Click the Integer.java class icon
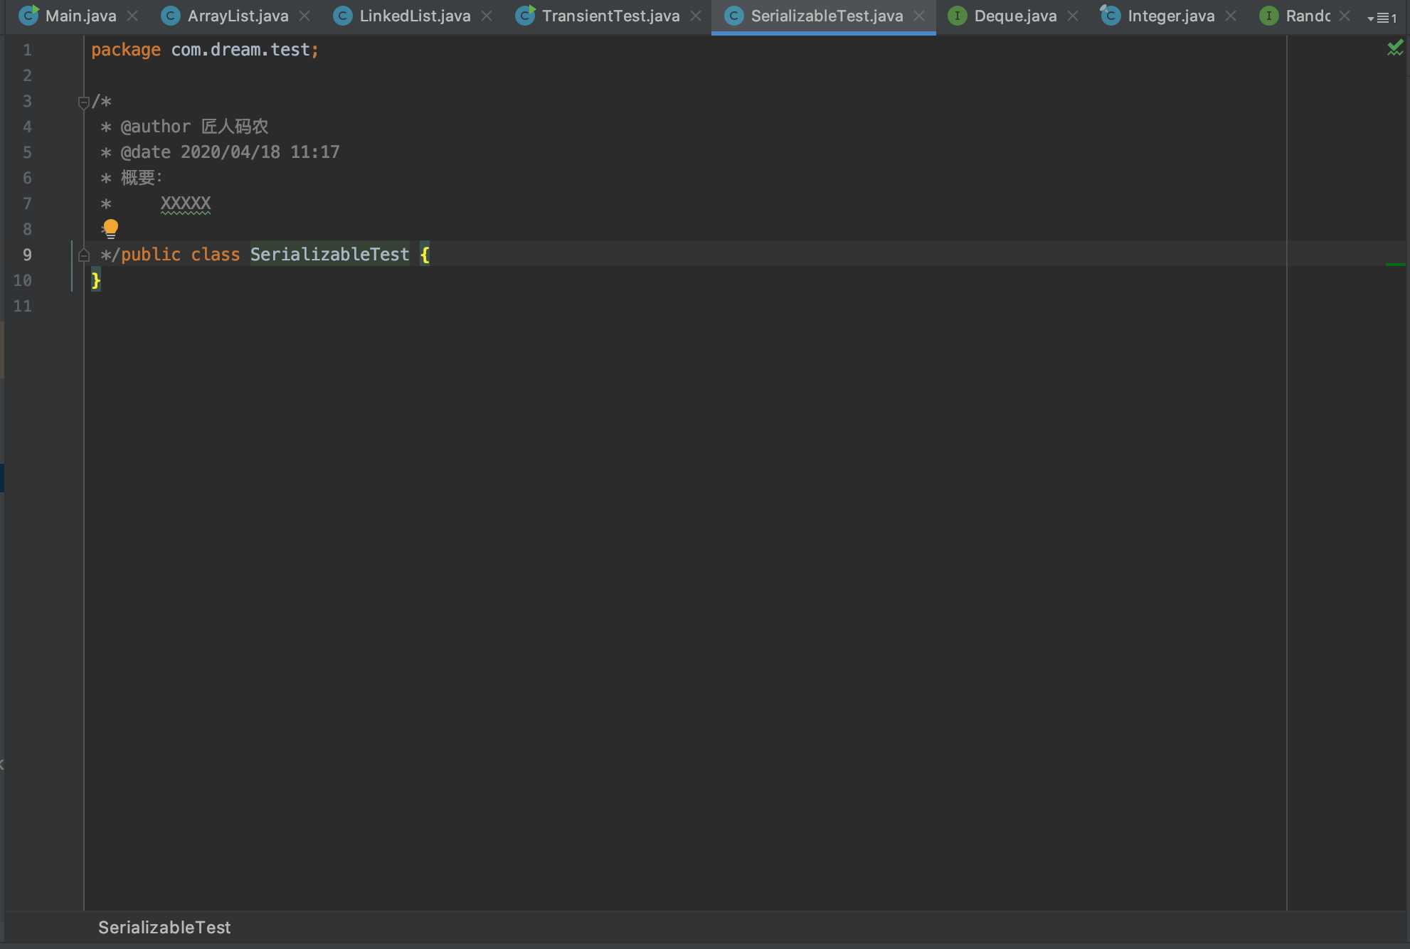Image resolution: width=1410 pixels, height=949 pixels. tap(1110, 16)
